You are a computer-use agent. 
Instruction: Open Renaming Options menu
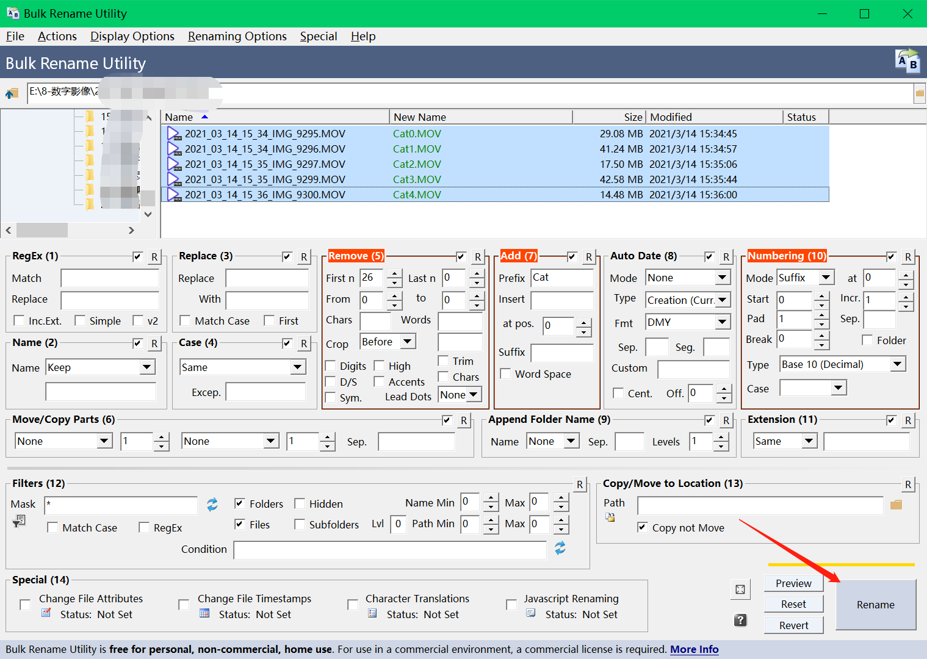coord(237,37)
